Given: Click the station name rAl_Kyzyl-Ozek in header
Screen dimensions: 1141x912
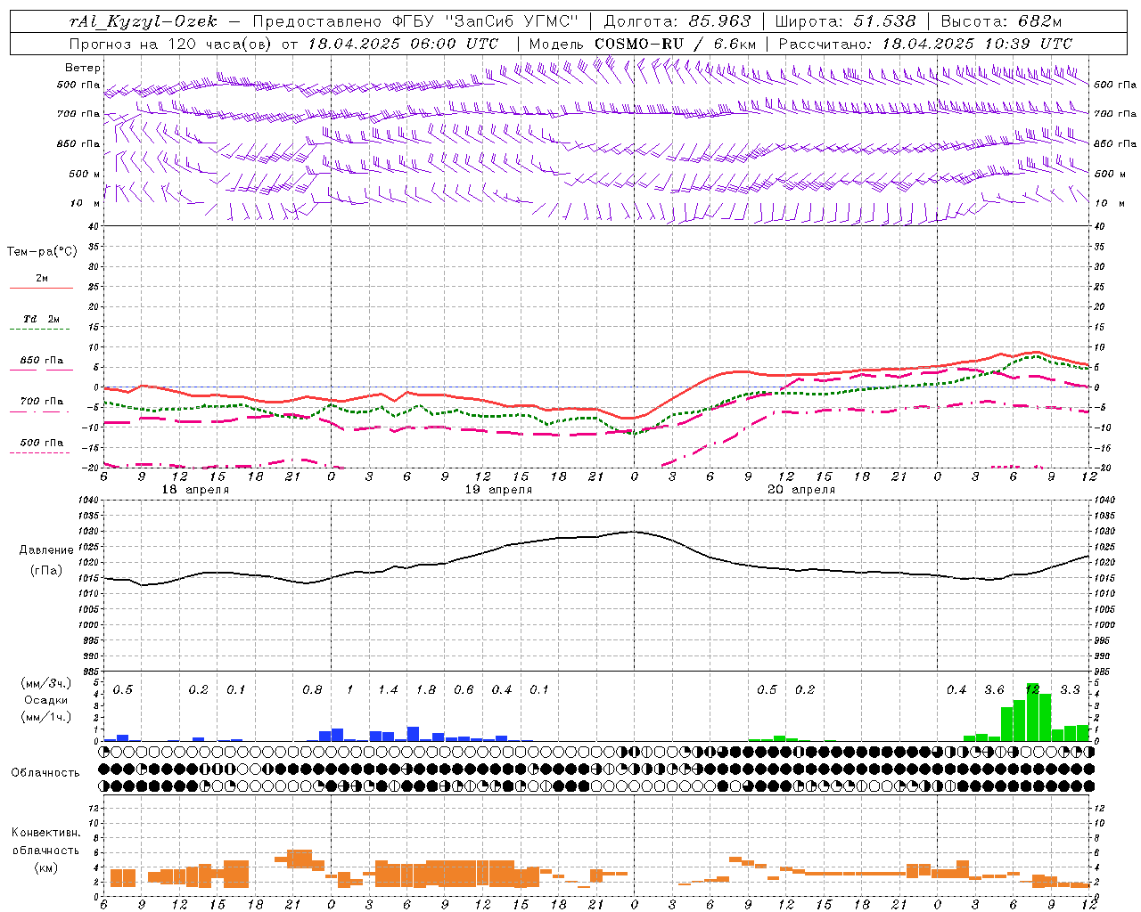Looking at the screenshot, I should [x=144, y=21].
